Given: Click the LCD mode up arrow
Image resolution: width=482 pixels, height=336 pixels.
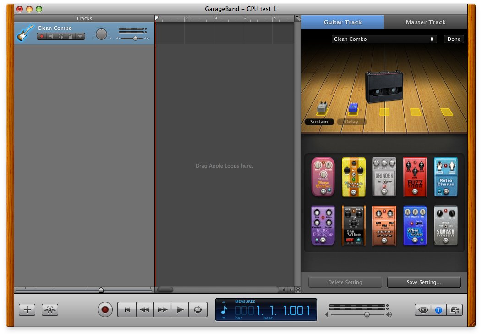Looking at the screenshot, I should pos(224,302).
